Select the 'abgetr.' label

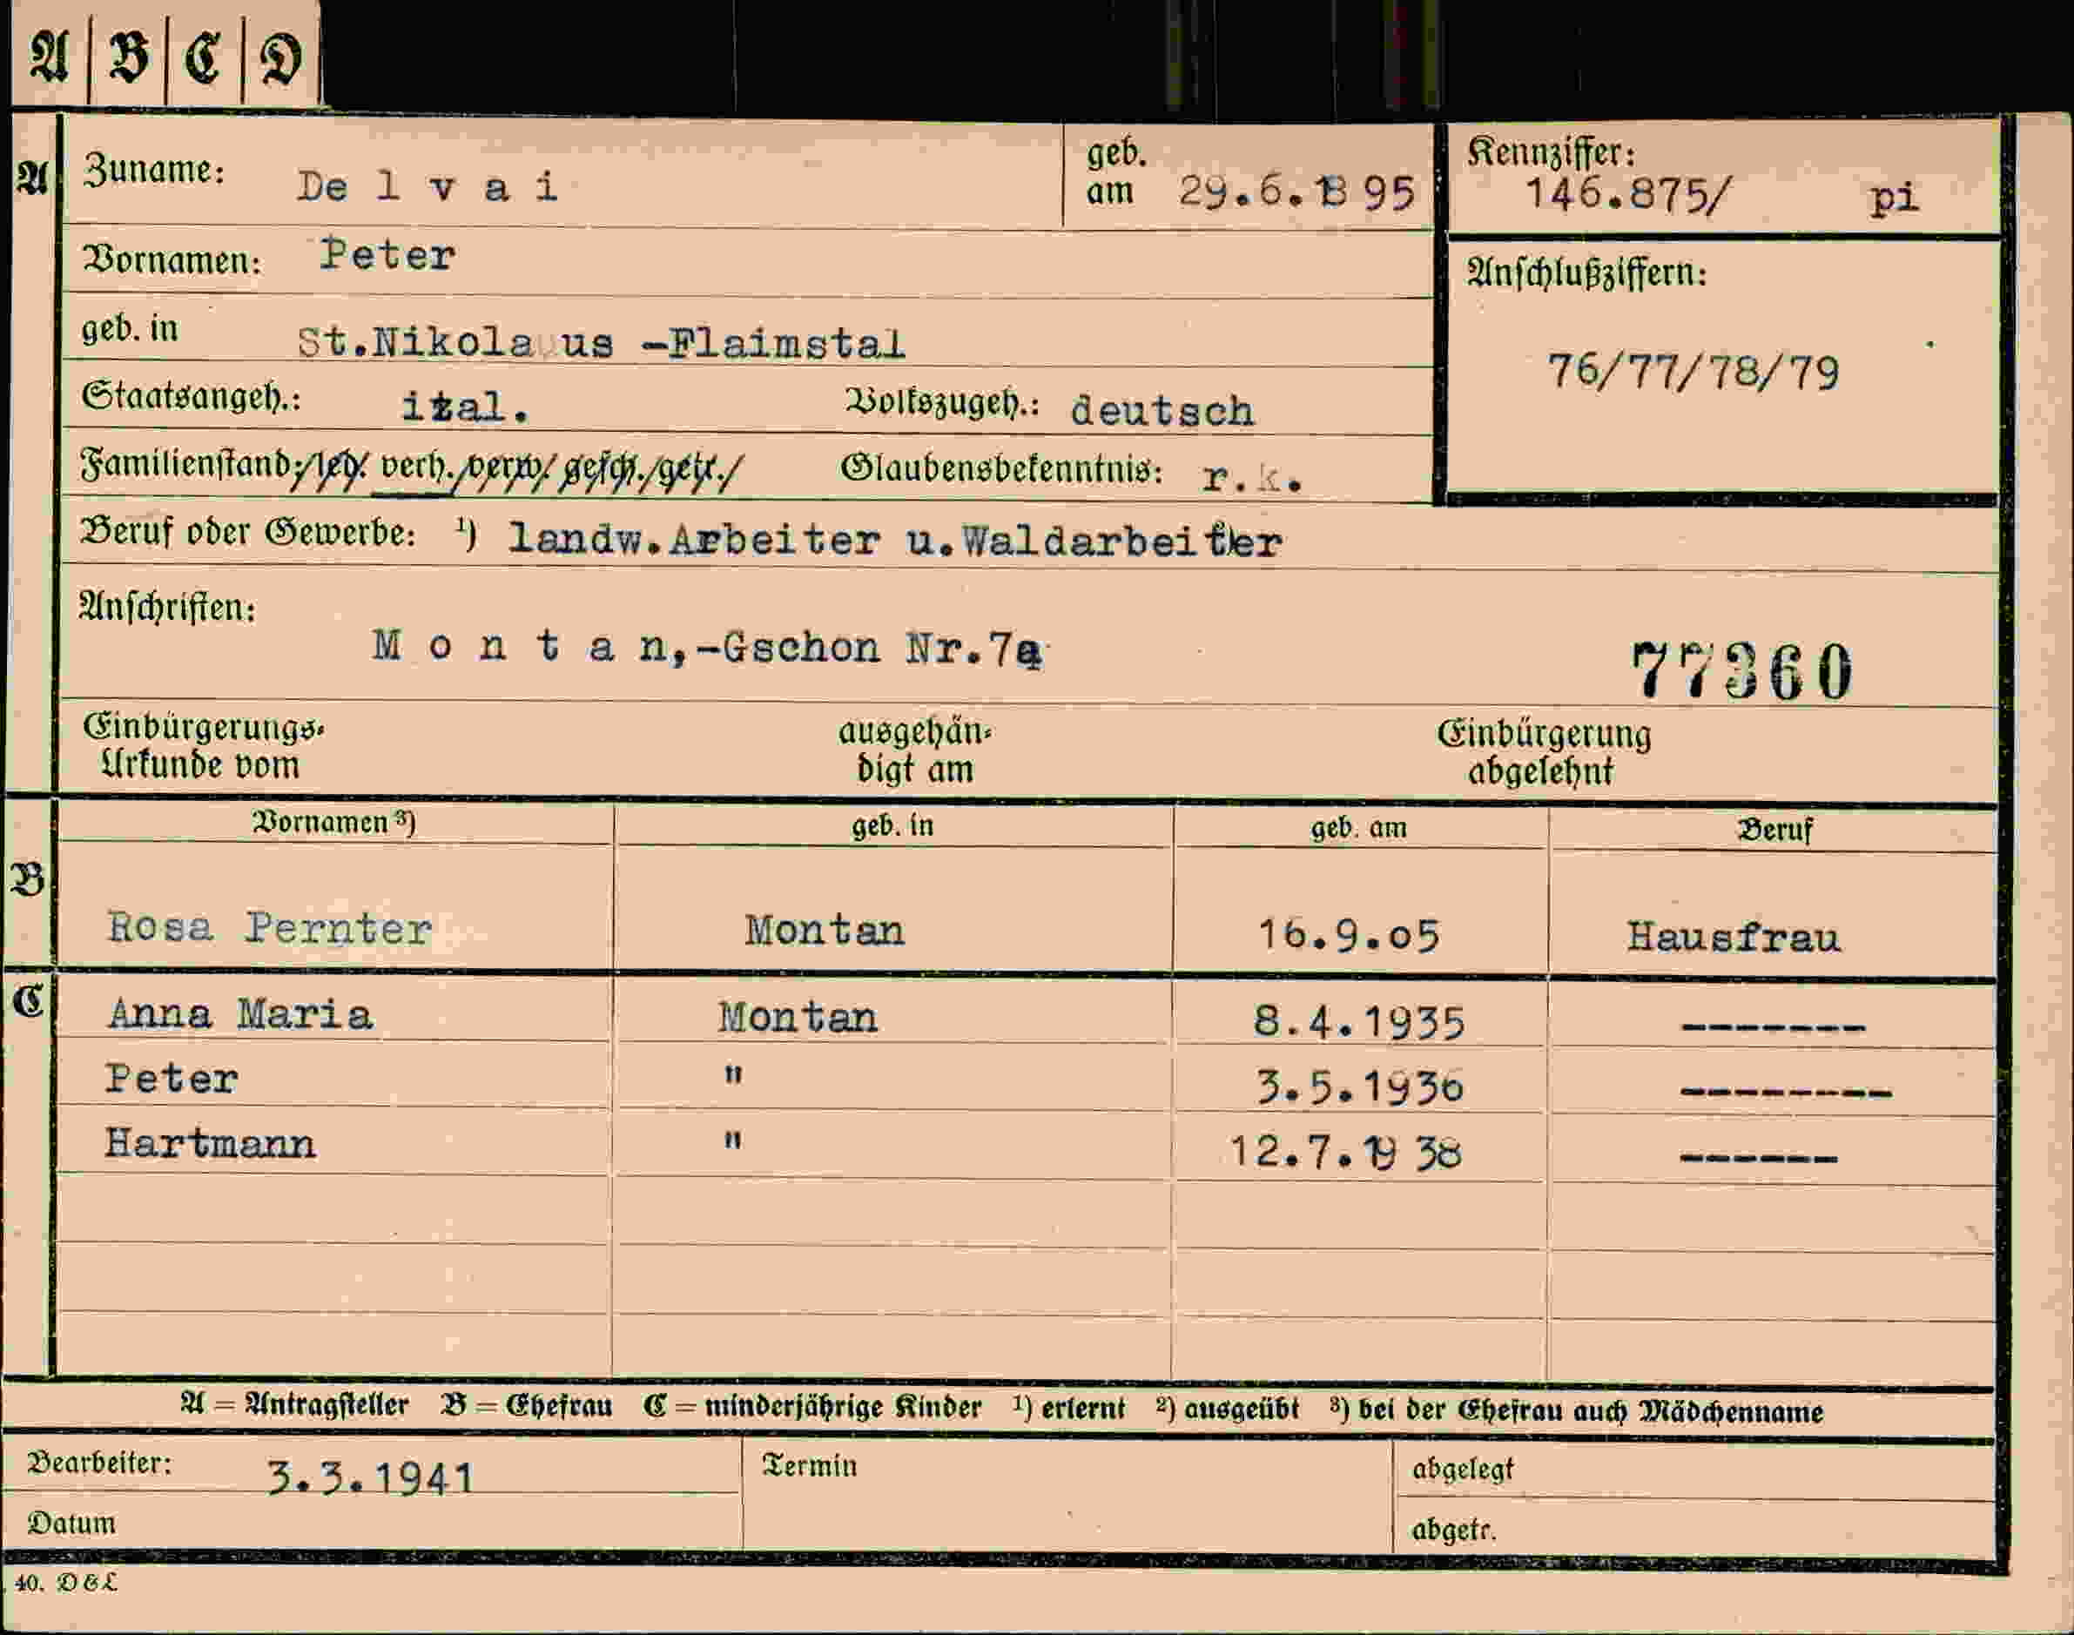pyautogui.click(x=1454, y=1530)
